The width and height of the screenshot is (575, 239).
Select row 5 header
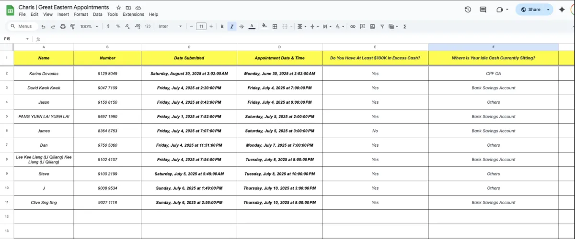pos(7,116)
